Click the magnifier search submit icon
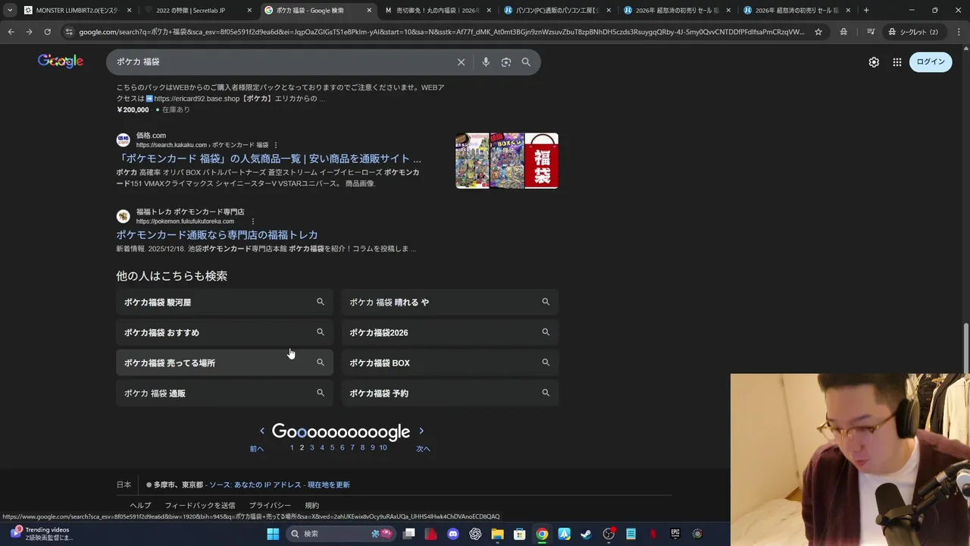 (x=526, y=62)
